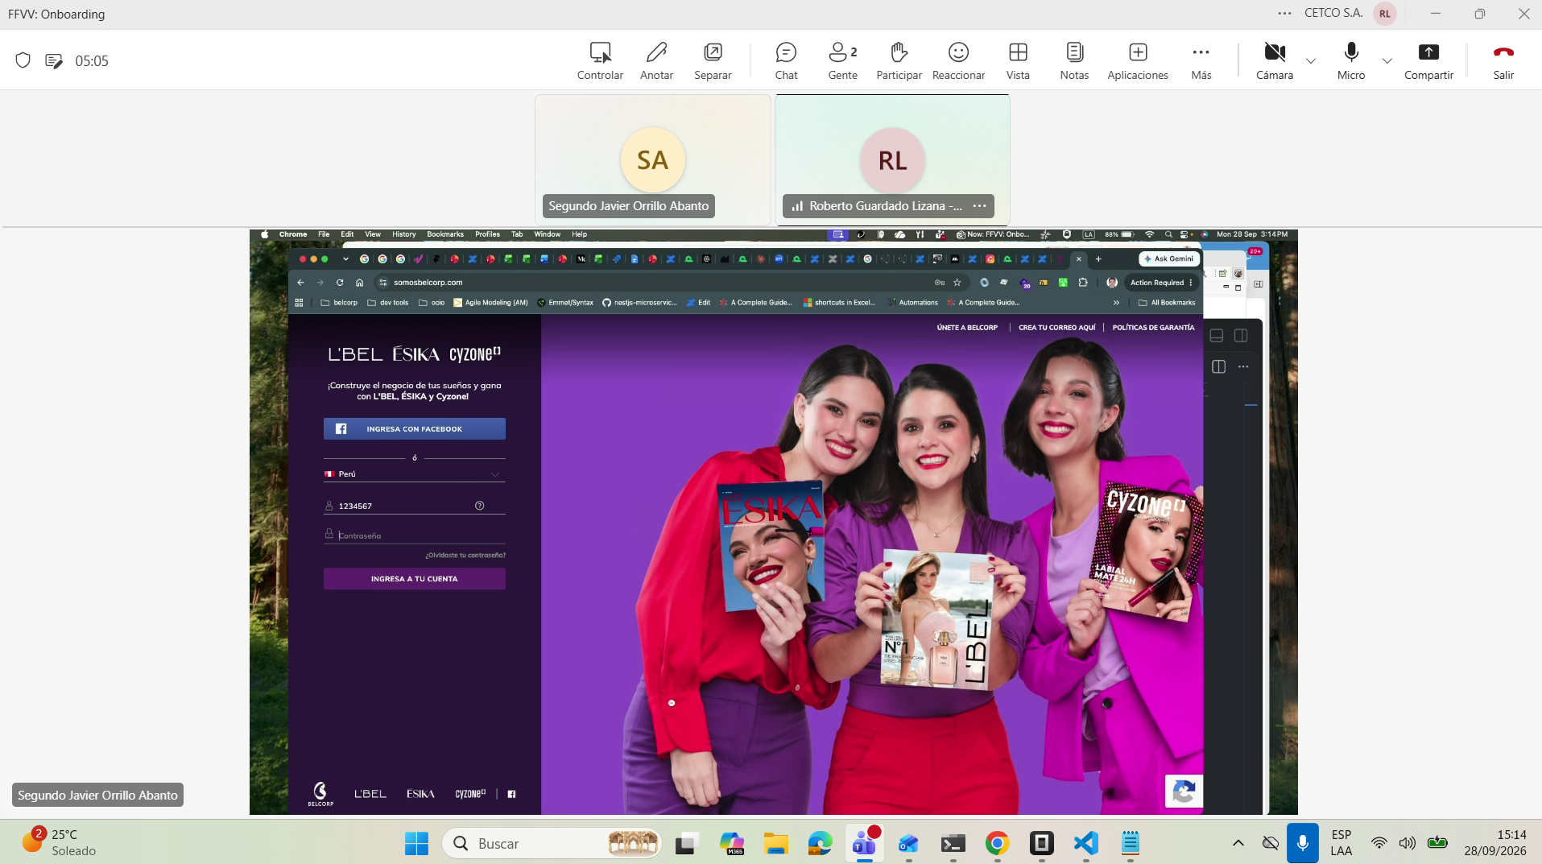Open the transcript notes icon beside timer
The image size is (1542, 864).
(x=54, y=60)
